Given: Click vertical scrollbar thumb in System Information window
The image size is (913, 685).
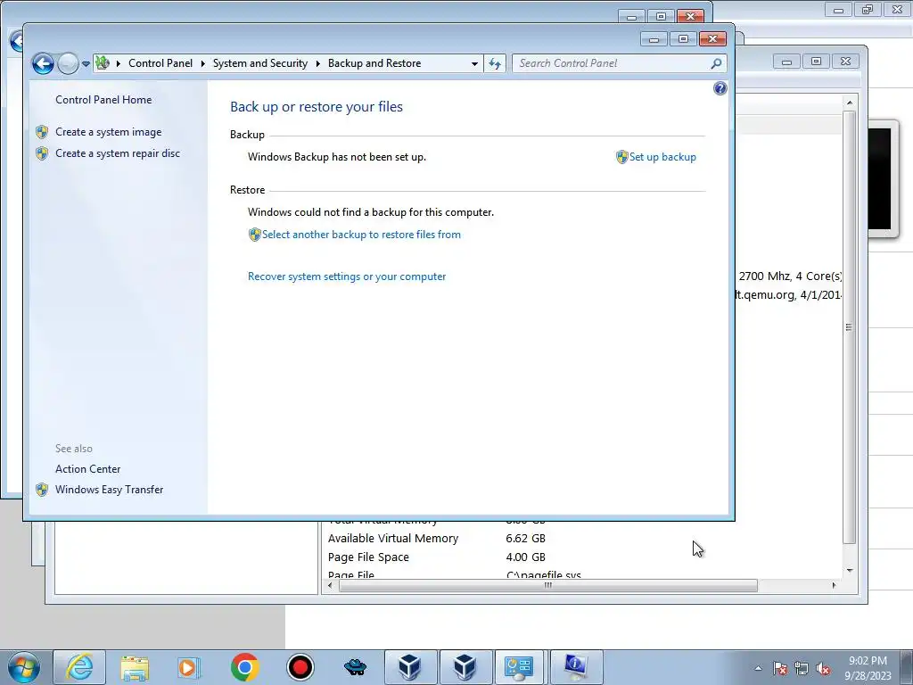Looking at the screenshot, I should tap(850, 327).
